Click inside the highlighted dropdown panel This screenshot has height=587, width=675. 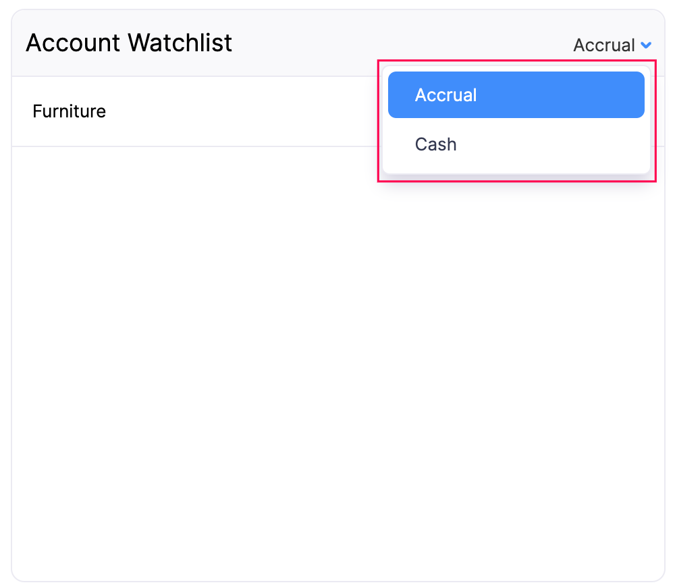click(x=516, y=120)
